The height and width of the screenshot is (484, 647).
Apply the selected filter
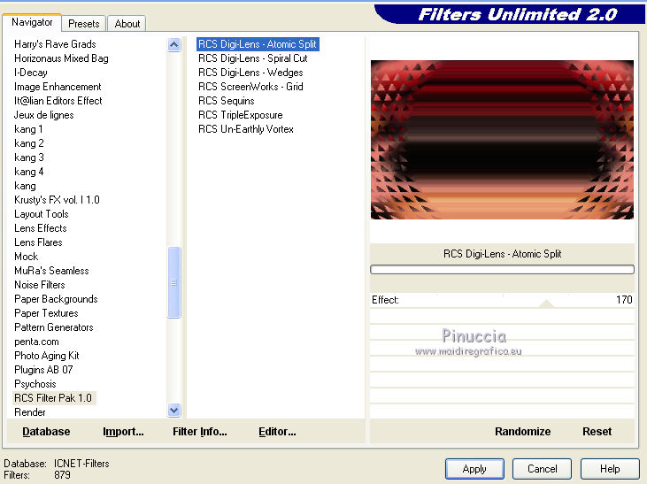pyautogui.click(x=474, y=469)
